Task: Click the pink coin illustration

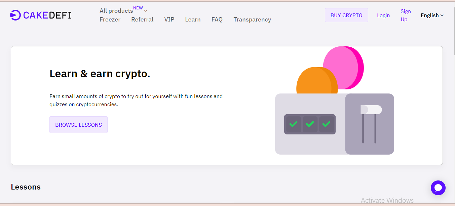Action: (x=343, y=67)
